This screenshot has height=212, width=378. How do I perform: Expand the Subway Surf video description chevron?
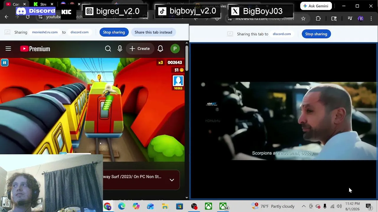172,180
